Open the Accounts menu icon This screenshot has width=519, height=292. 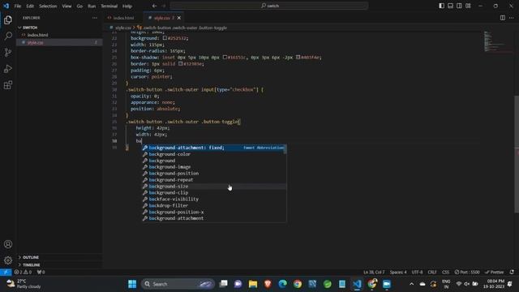click(x=8, y=244)
